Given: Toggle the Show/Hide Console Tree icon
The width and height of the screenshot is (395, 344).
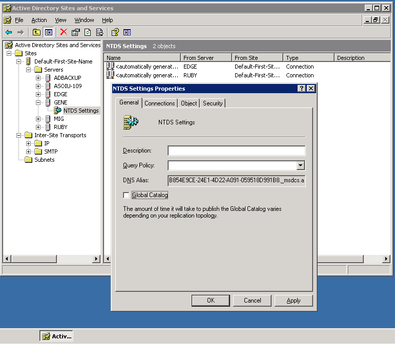Looking at the screenshot, I should click(48, 32).
